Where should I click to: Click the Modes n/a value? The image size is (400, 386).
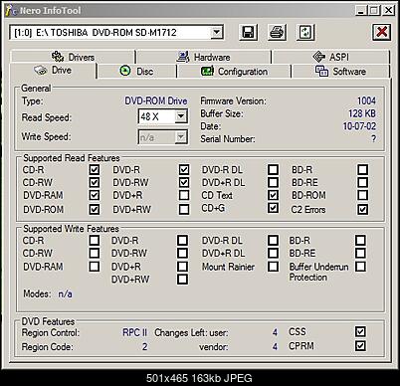pos(65,293)
